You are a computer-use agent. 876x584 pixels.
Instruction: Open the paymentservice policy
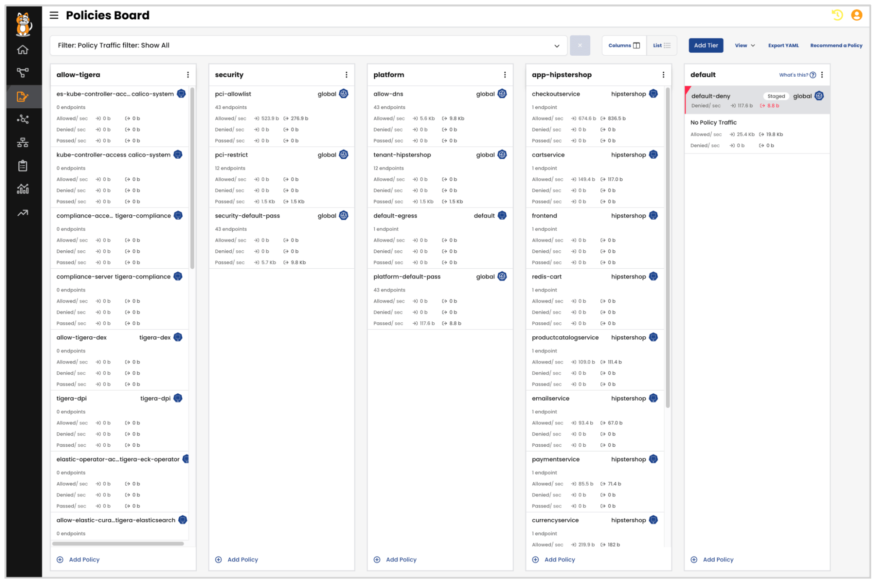(x=595, y=482)
